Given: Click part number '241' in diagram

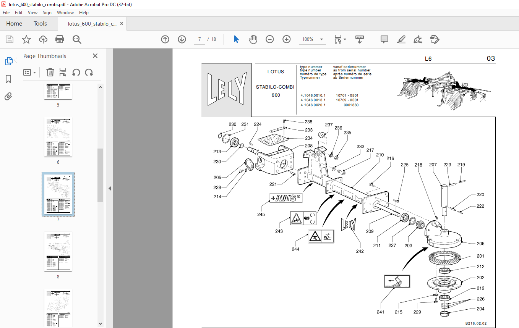Looking at the screenshot, I should [x=380, y=312].
